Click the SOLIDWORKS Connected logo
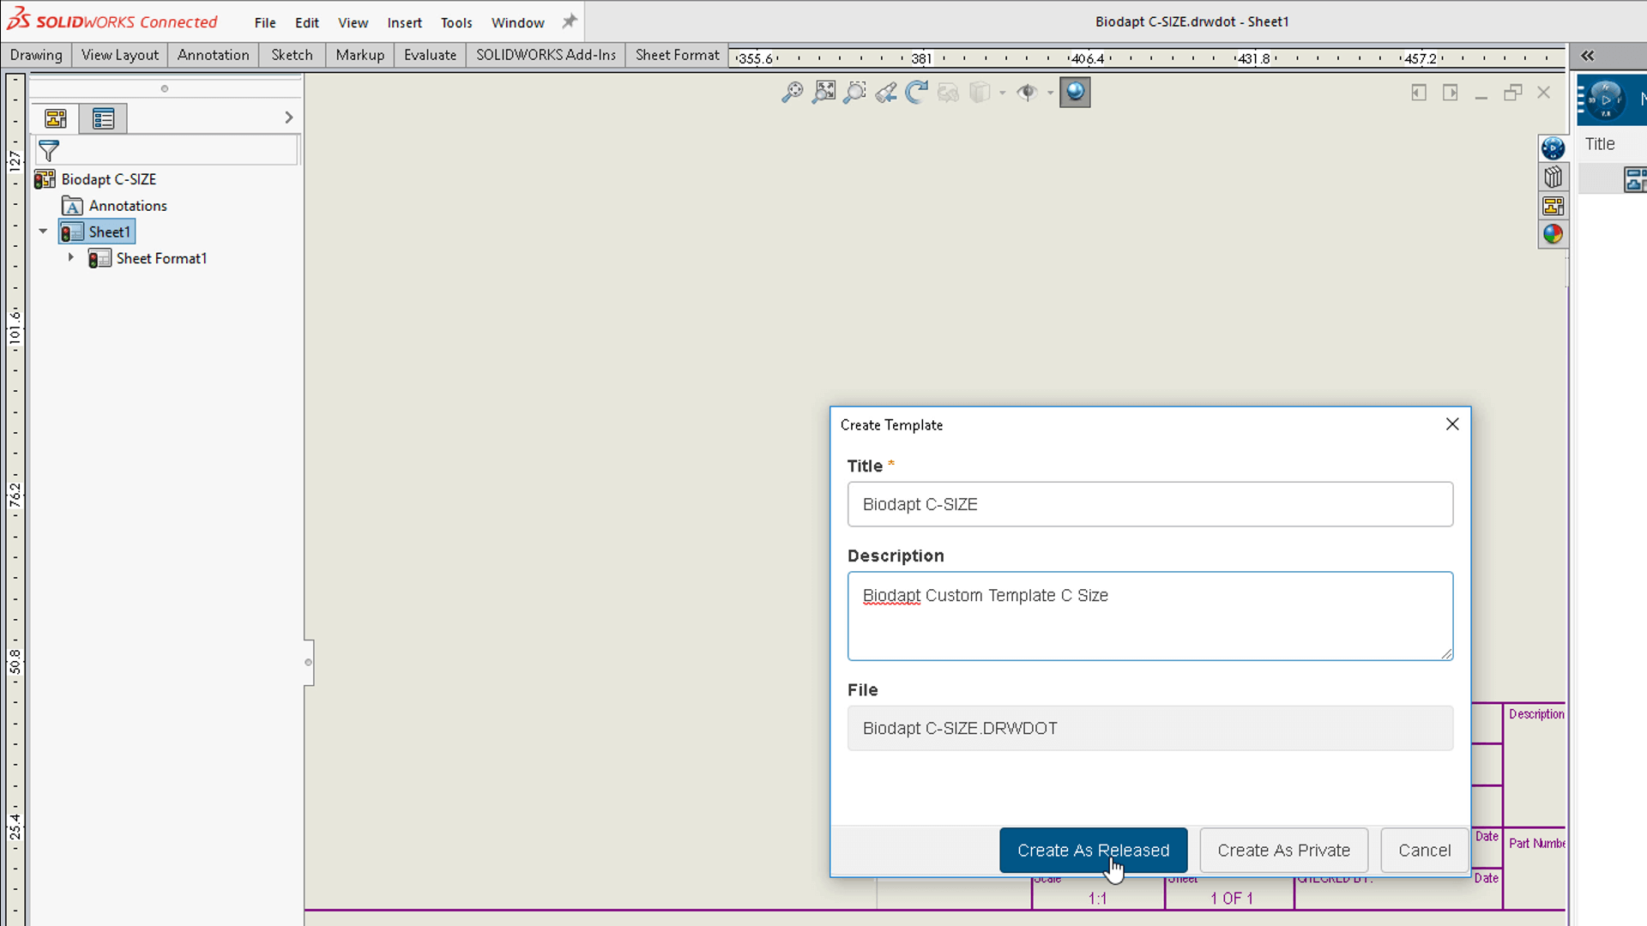 click(112, 21)
